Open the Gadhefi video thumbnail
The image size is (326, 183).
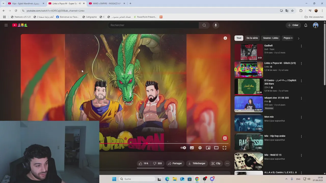[x=249, y=52]
